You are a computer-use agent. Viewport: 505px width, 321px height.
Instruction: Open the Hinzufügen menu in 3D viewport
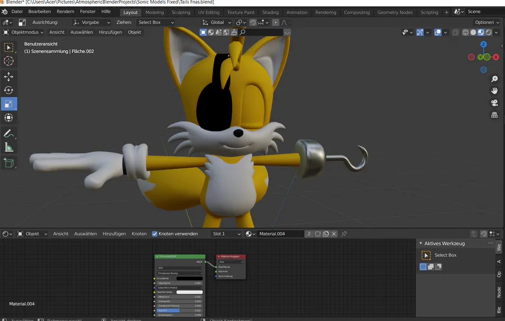(111, 32)
